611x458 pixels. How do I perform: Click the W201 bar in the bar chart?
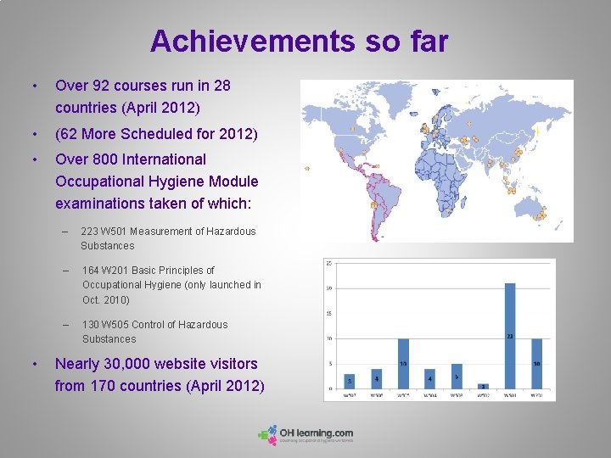click(x=537, y=364)
